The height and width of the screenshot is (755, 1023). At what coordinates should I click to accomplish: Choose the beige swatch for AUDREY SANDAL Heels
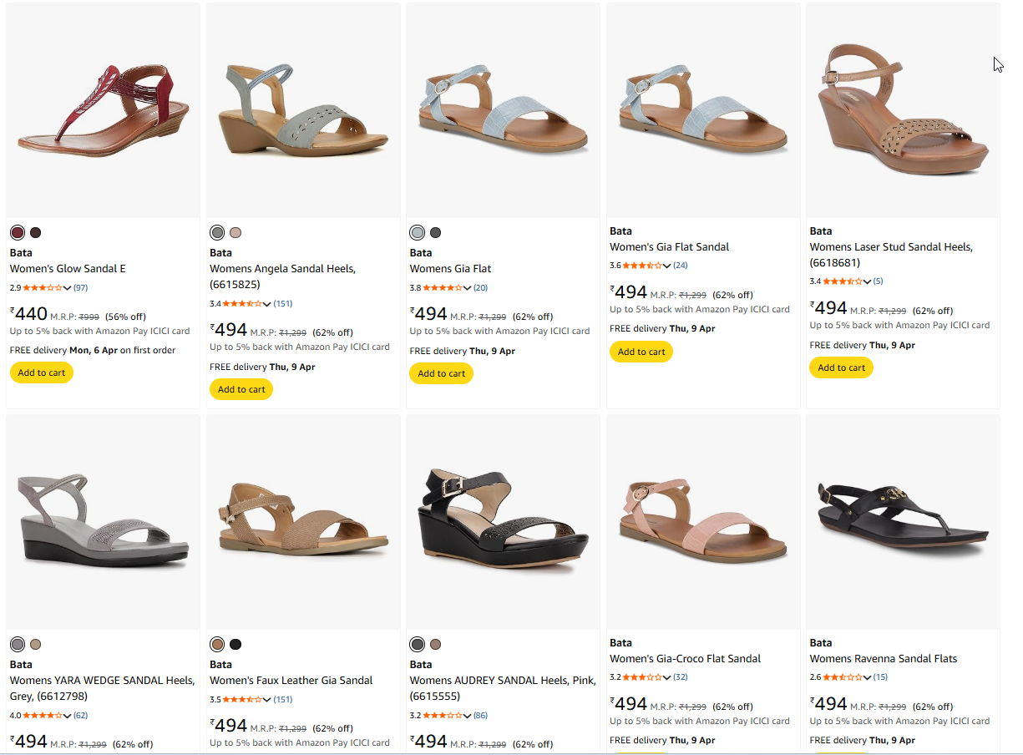435,645
